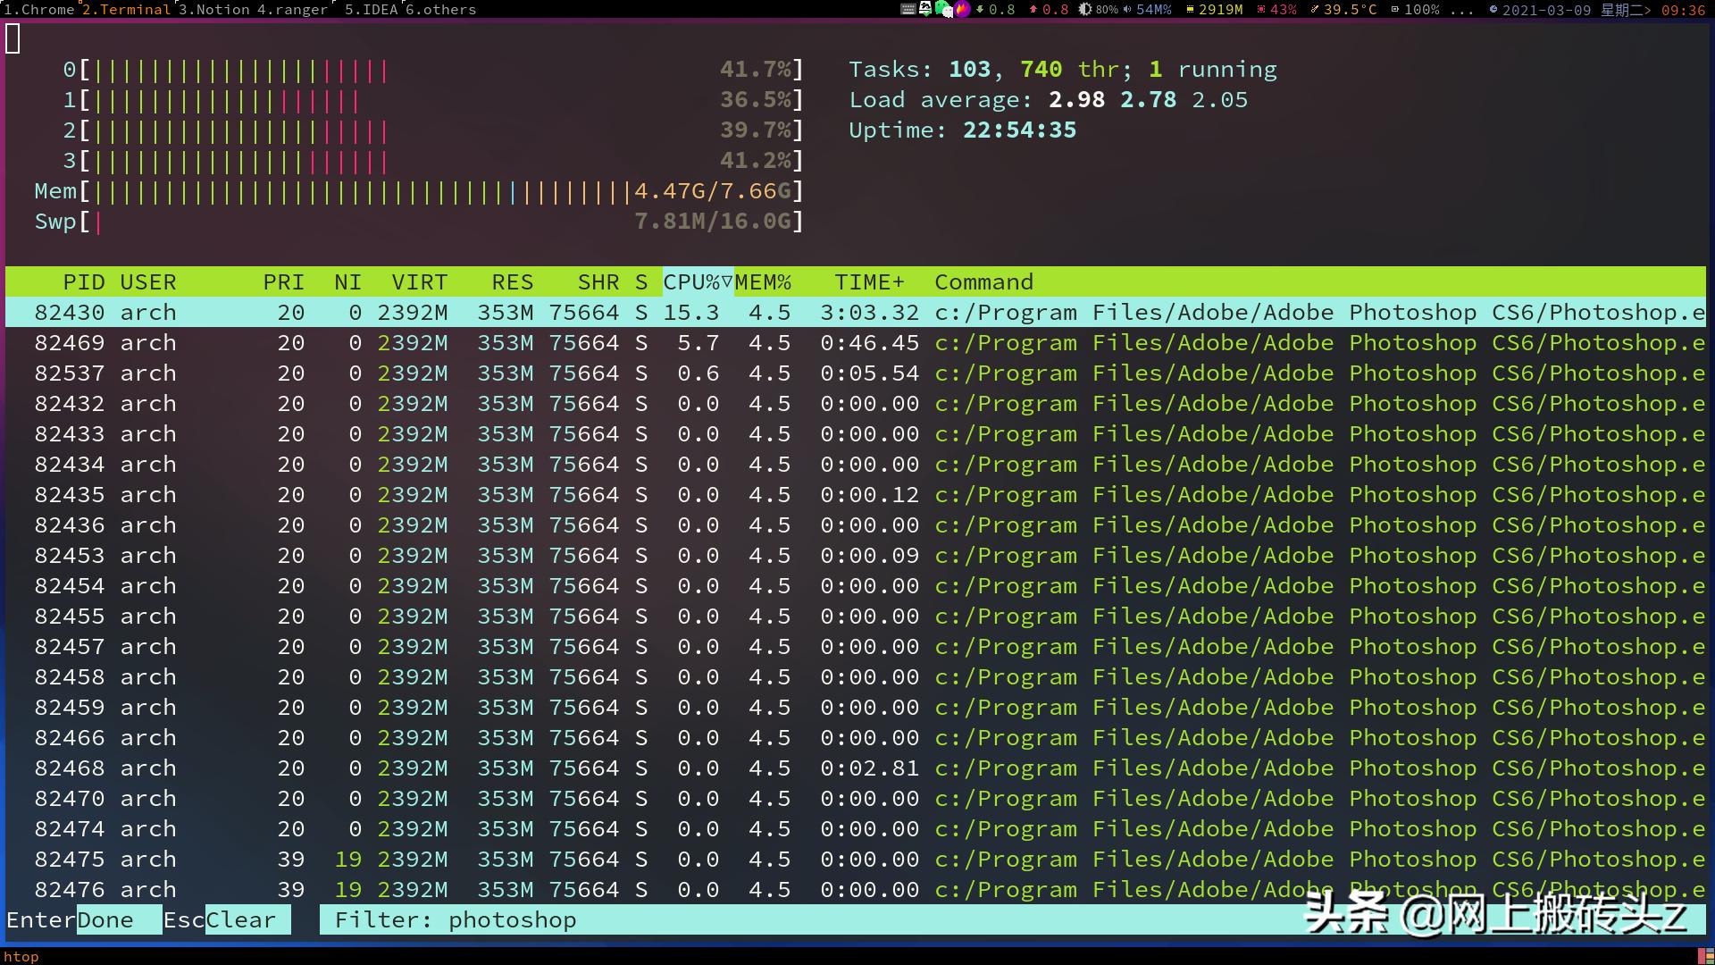Click the chat application tray icon

pos(942,10)
